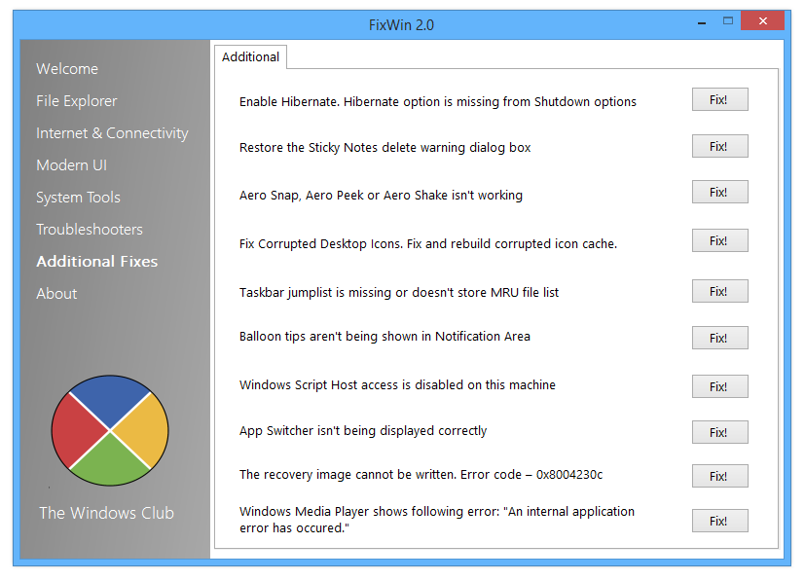The width and height of the screenshot is (805, 580).
Task: Click Fix! for Windows Script Host access
Action: [719, 386]
